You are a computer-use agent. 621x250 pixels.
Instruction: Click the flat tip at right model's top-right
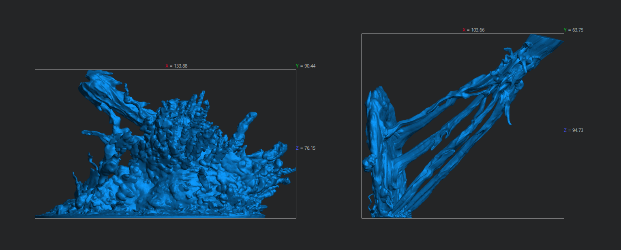click(x=545, y=42)
